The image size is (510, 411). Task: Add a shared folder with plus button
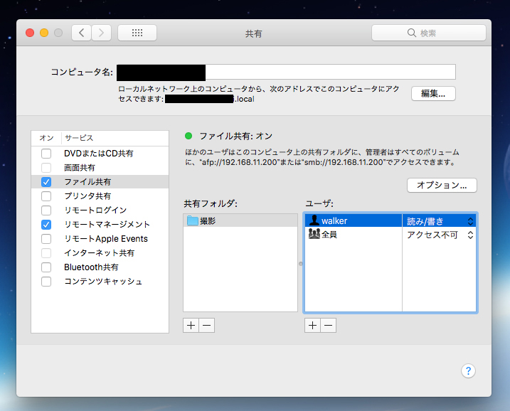(191, 325)
